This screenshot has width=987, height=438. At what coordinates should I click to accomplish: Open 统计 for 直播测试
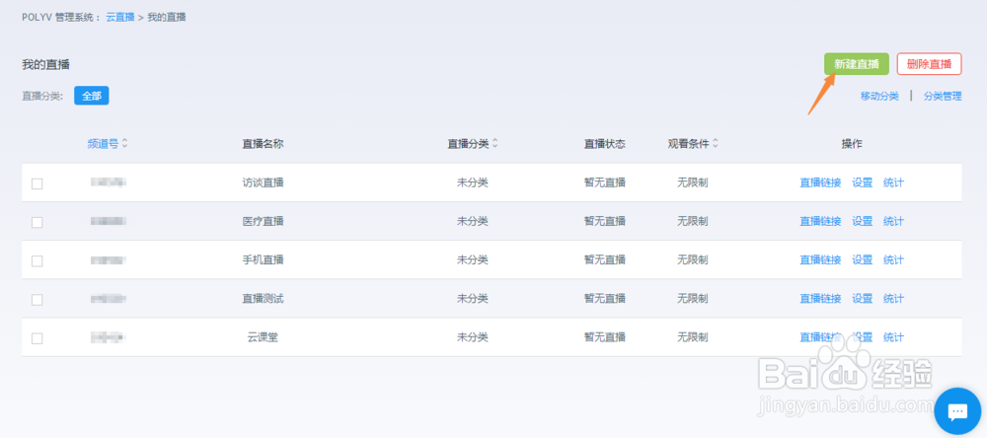click(x=893, y=298)
